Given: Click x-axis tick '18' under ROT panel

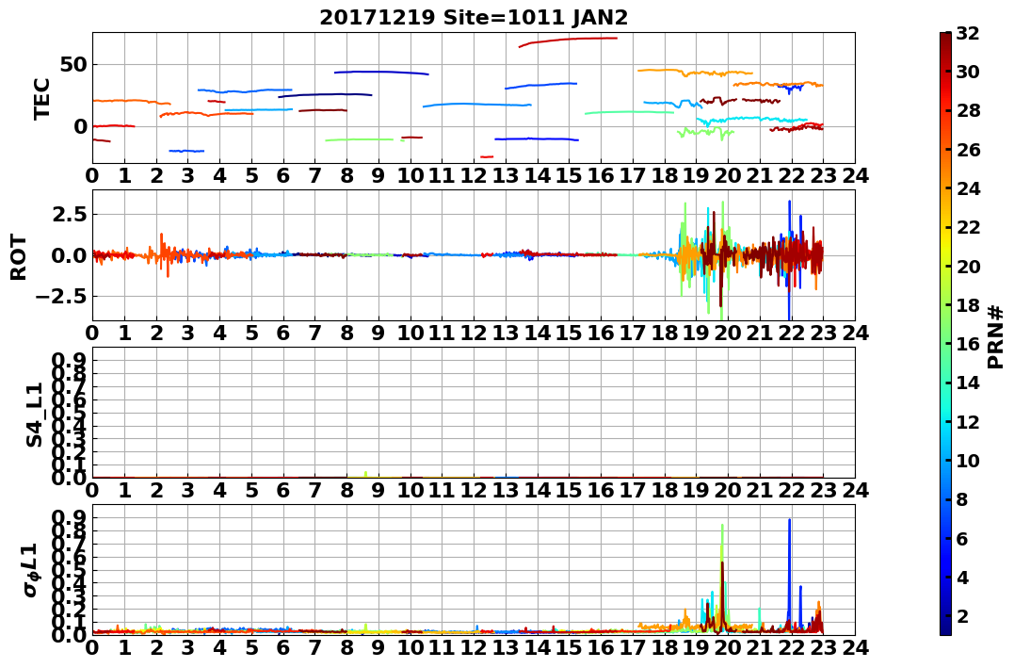Looking at the screenshot, I should [x=665, y=333].
